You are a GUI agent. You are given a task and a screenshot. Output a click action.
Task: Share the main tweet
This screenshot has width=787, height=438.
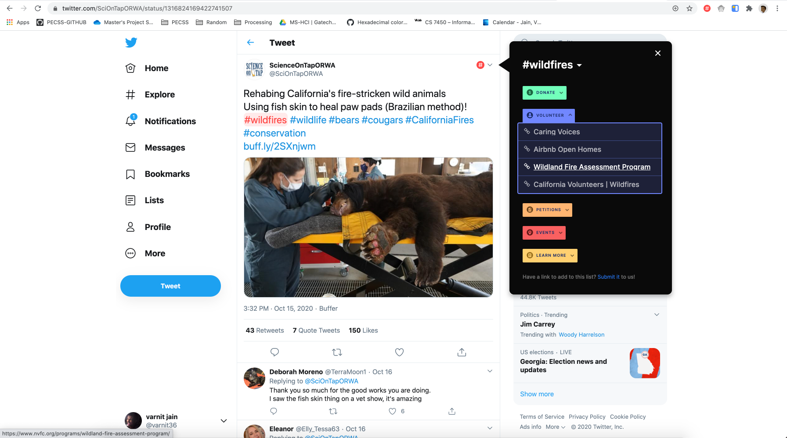462,352
